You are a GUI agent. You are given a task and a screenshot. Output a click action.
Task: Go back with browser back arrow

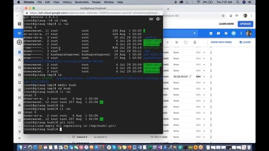(18, 16)
